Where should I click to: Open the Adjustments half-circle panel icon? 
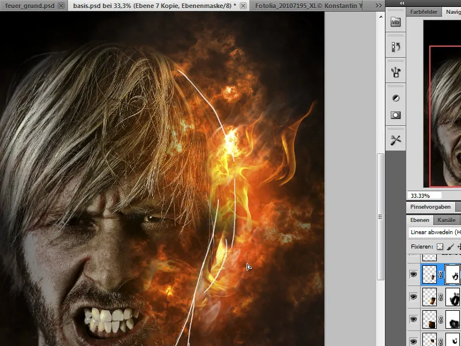coord(395,98)
